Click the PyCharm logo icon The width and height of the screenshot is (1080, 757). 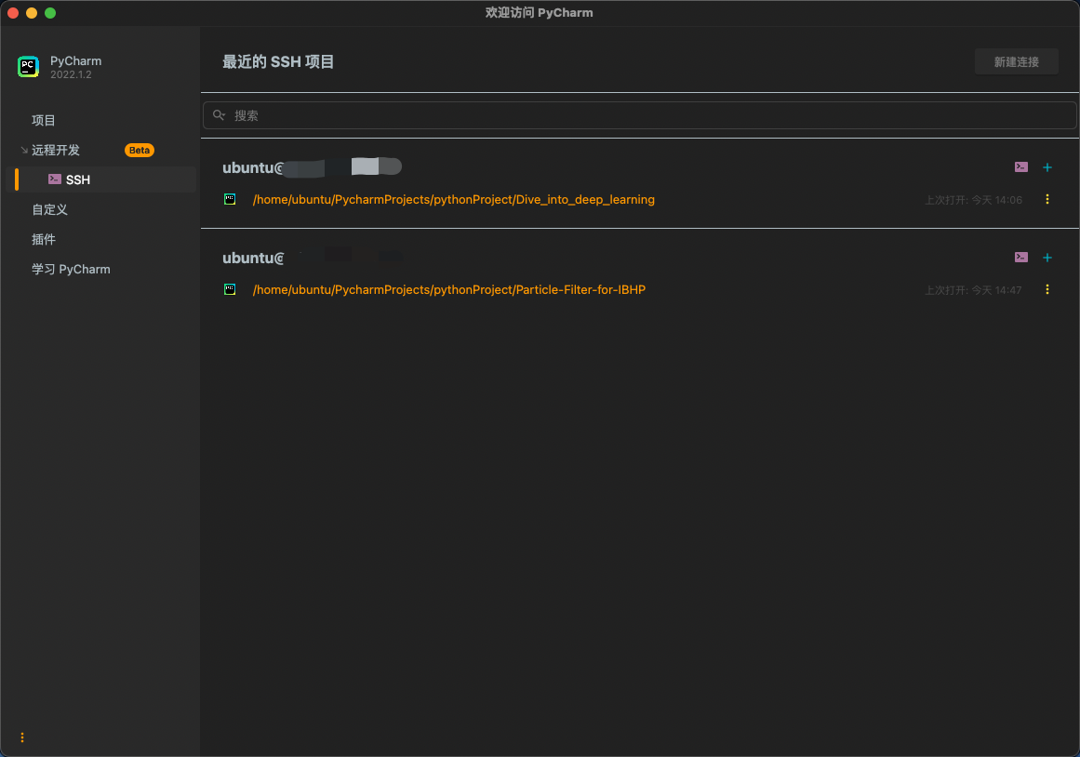[28, 67]
